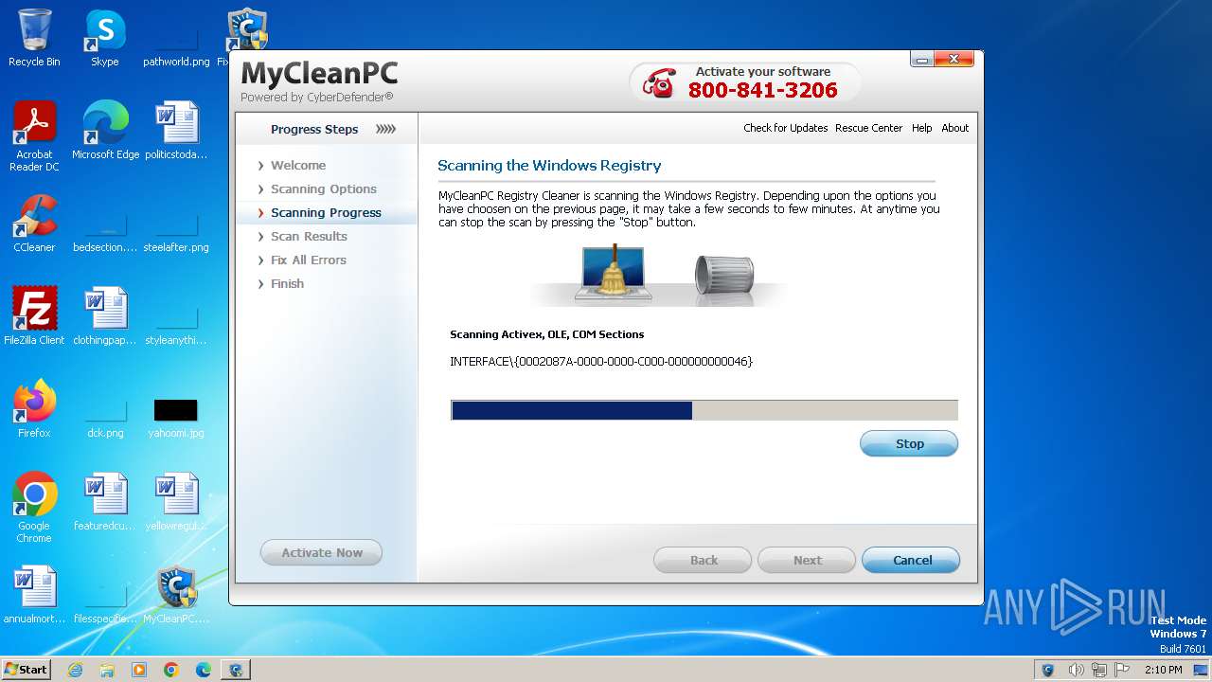1212x682 pixels.
Task: Open the yellowregul... Word document
Action: point(176,501)
